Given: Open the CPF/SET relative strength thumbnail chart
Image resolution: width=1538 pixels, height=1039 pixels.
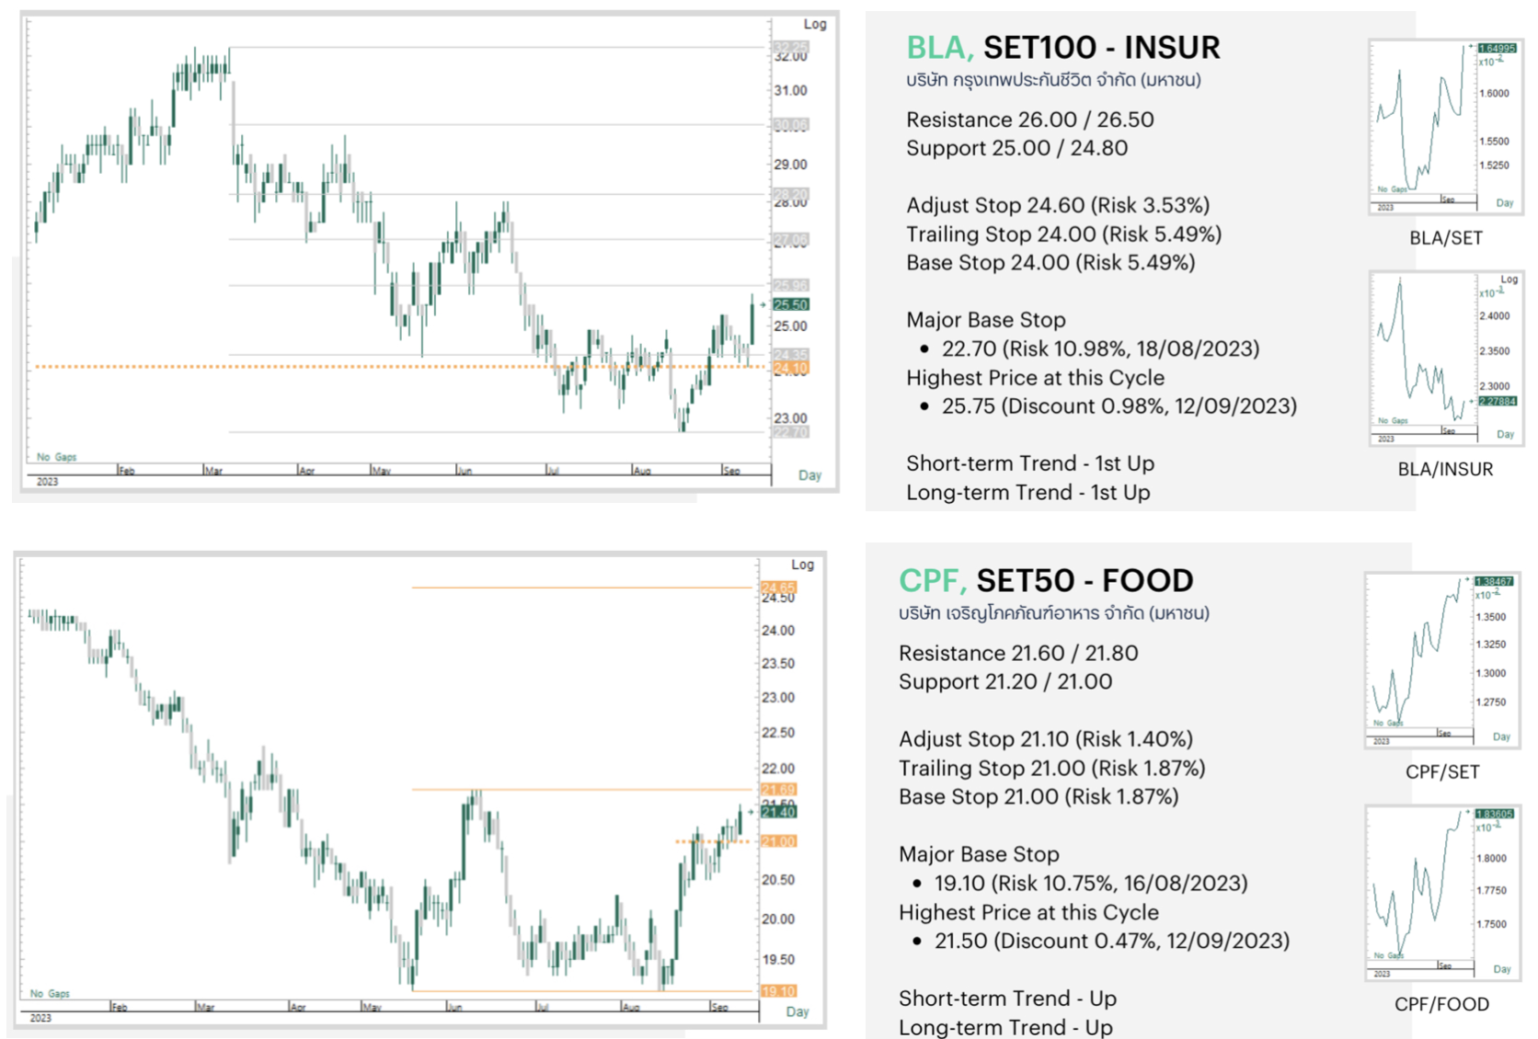Looking at the screenshot, I should point(1441,660).
